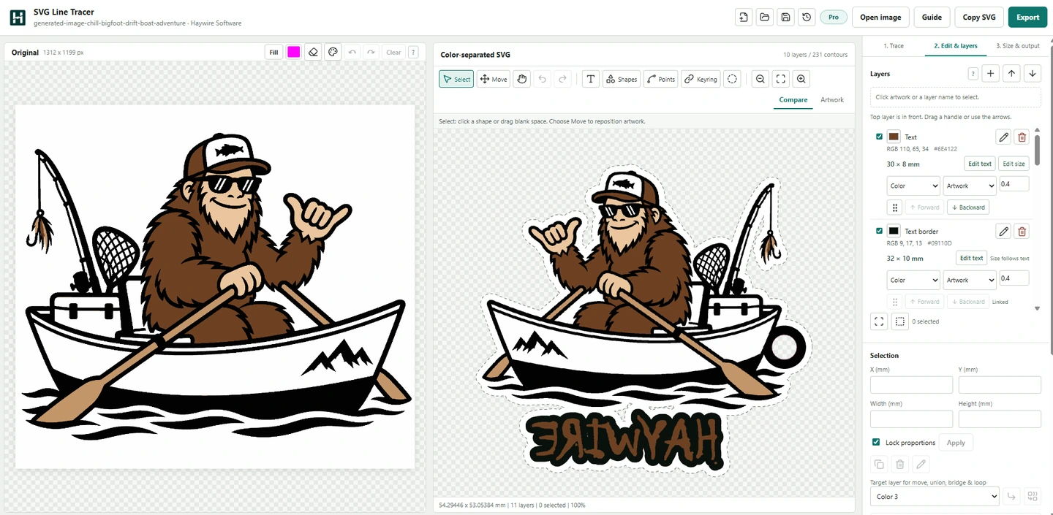Click Edit text for the Text layer
Image resolution: width=1053 pixels, height=515 pixels.
(980, 164)
